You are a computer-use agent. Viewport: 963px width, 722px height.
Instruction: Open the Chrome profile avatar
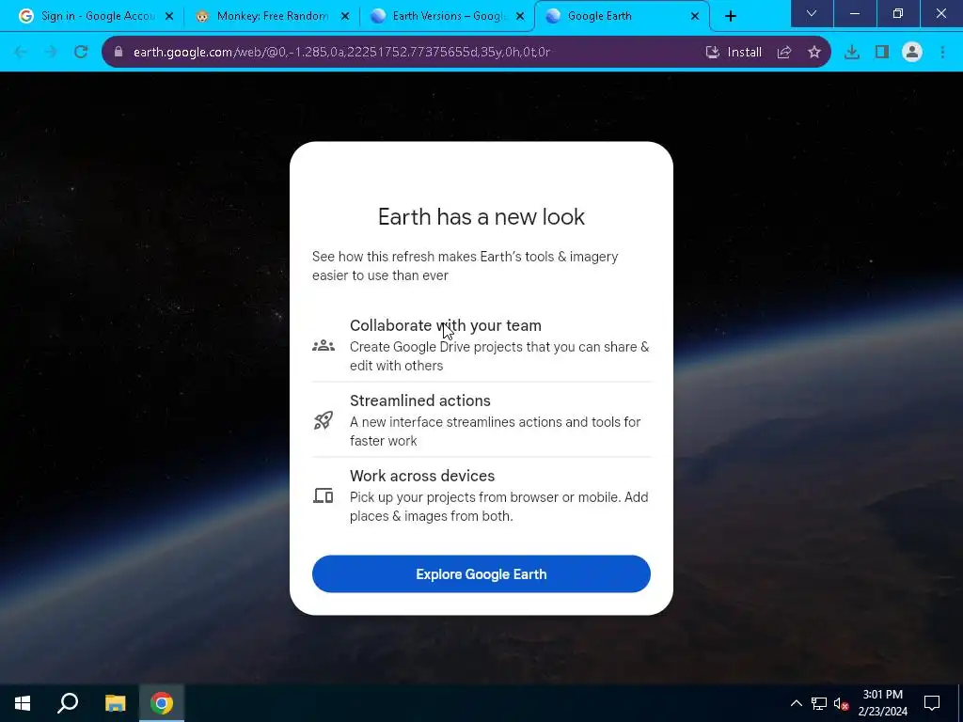click(x=912, y=53)
